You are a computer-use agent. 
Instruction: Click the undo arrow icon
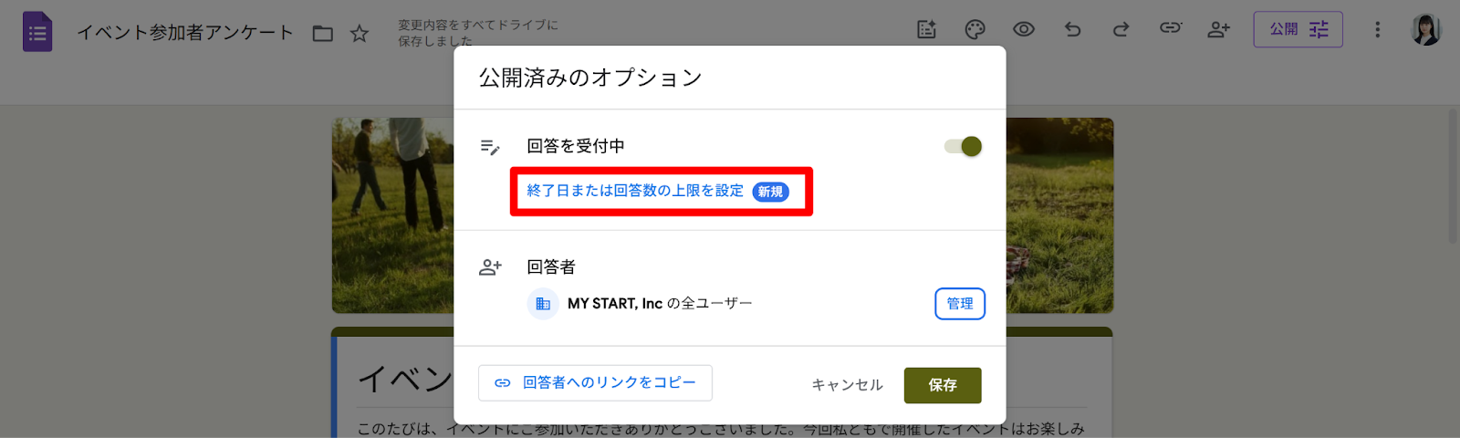tap(1073, 30)
